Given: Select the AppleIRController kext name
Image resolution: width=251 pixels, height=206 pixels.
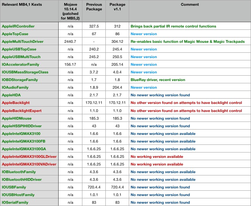Looking at the screenshot, I should point(18,26).
